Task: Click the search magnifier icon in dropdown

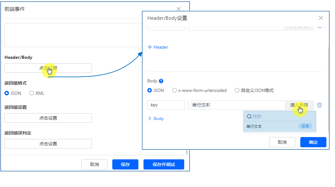Action: pyautogui.click(x=249, y=117)
